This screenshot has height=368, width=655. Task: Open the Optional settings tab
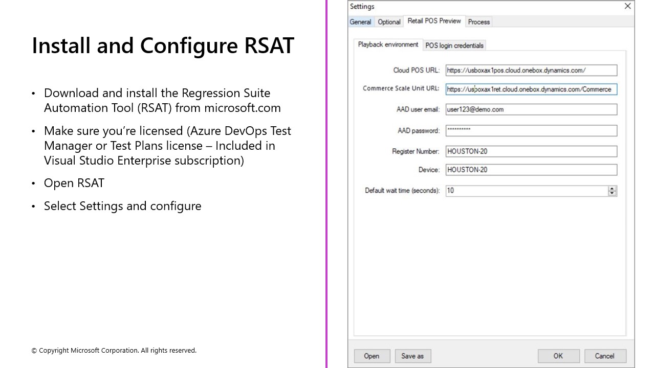coord(389,22)
